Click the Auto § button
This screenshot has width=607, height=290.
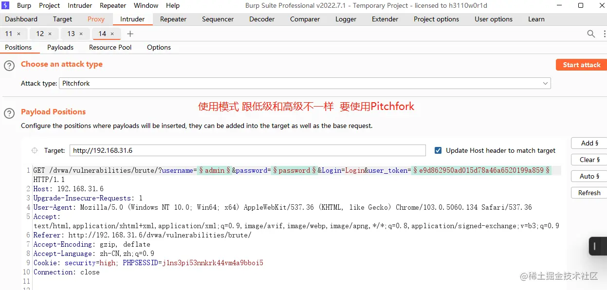coord(589,176)
